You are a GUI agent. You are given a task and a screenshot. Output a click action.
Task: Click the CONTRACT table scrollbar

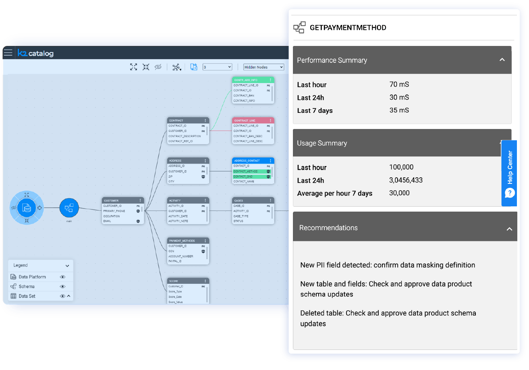point(207,131)
